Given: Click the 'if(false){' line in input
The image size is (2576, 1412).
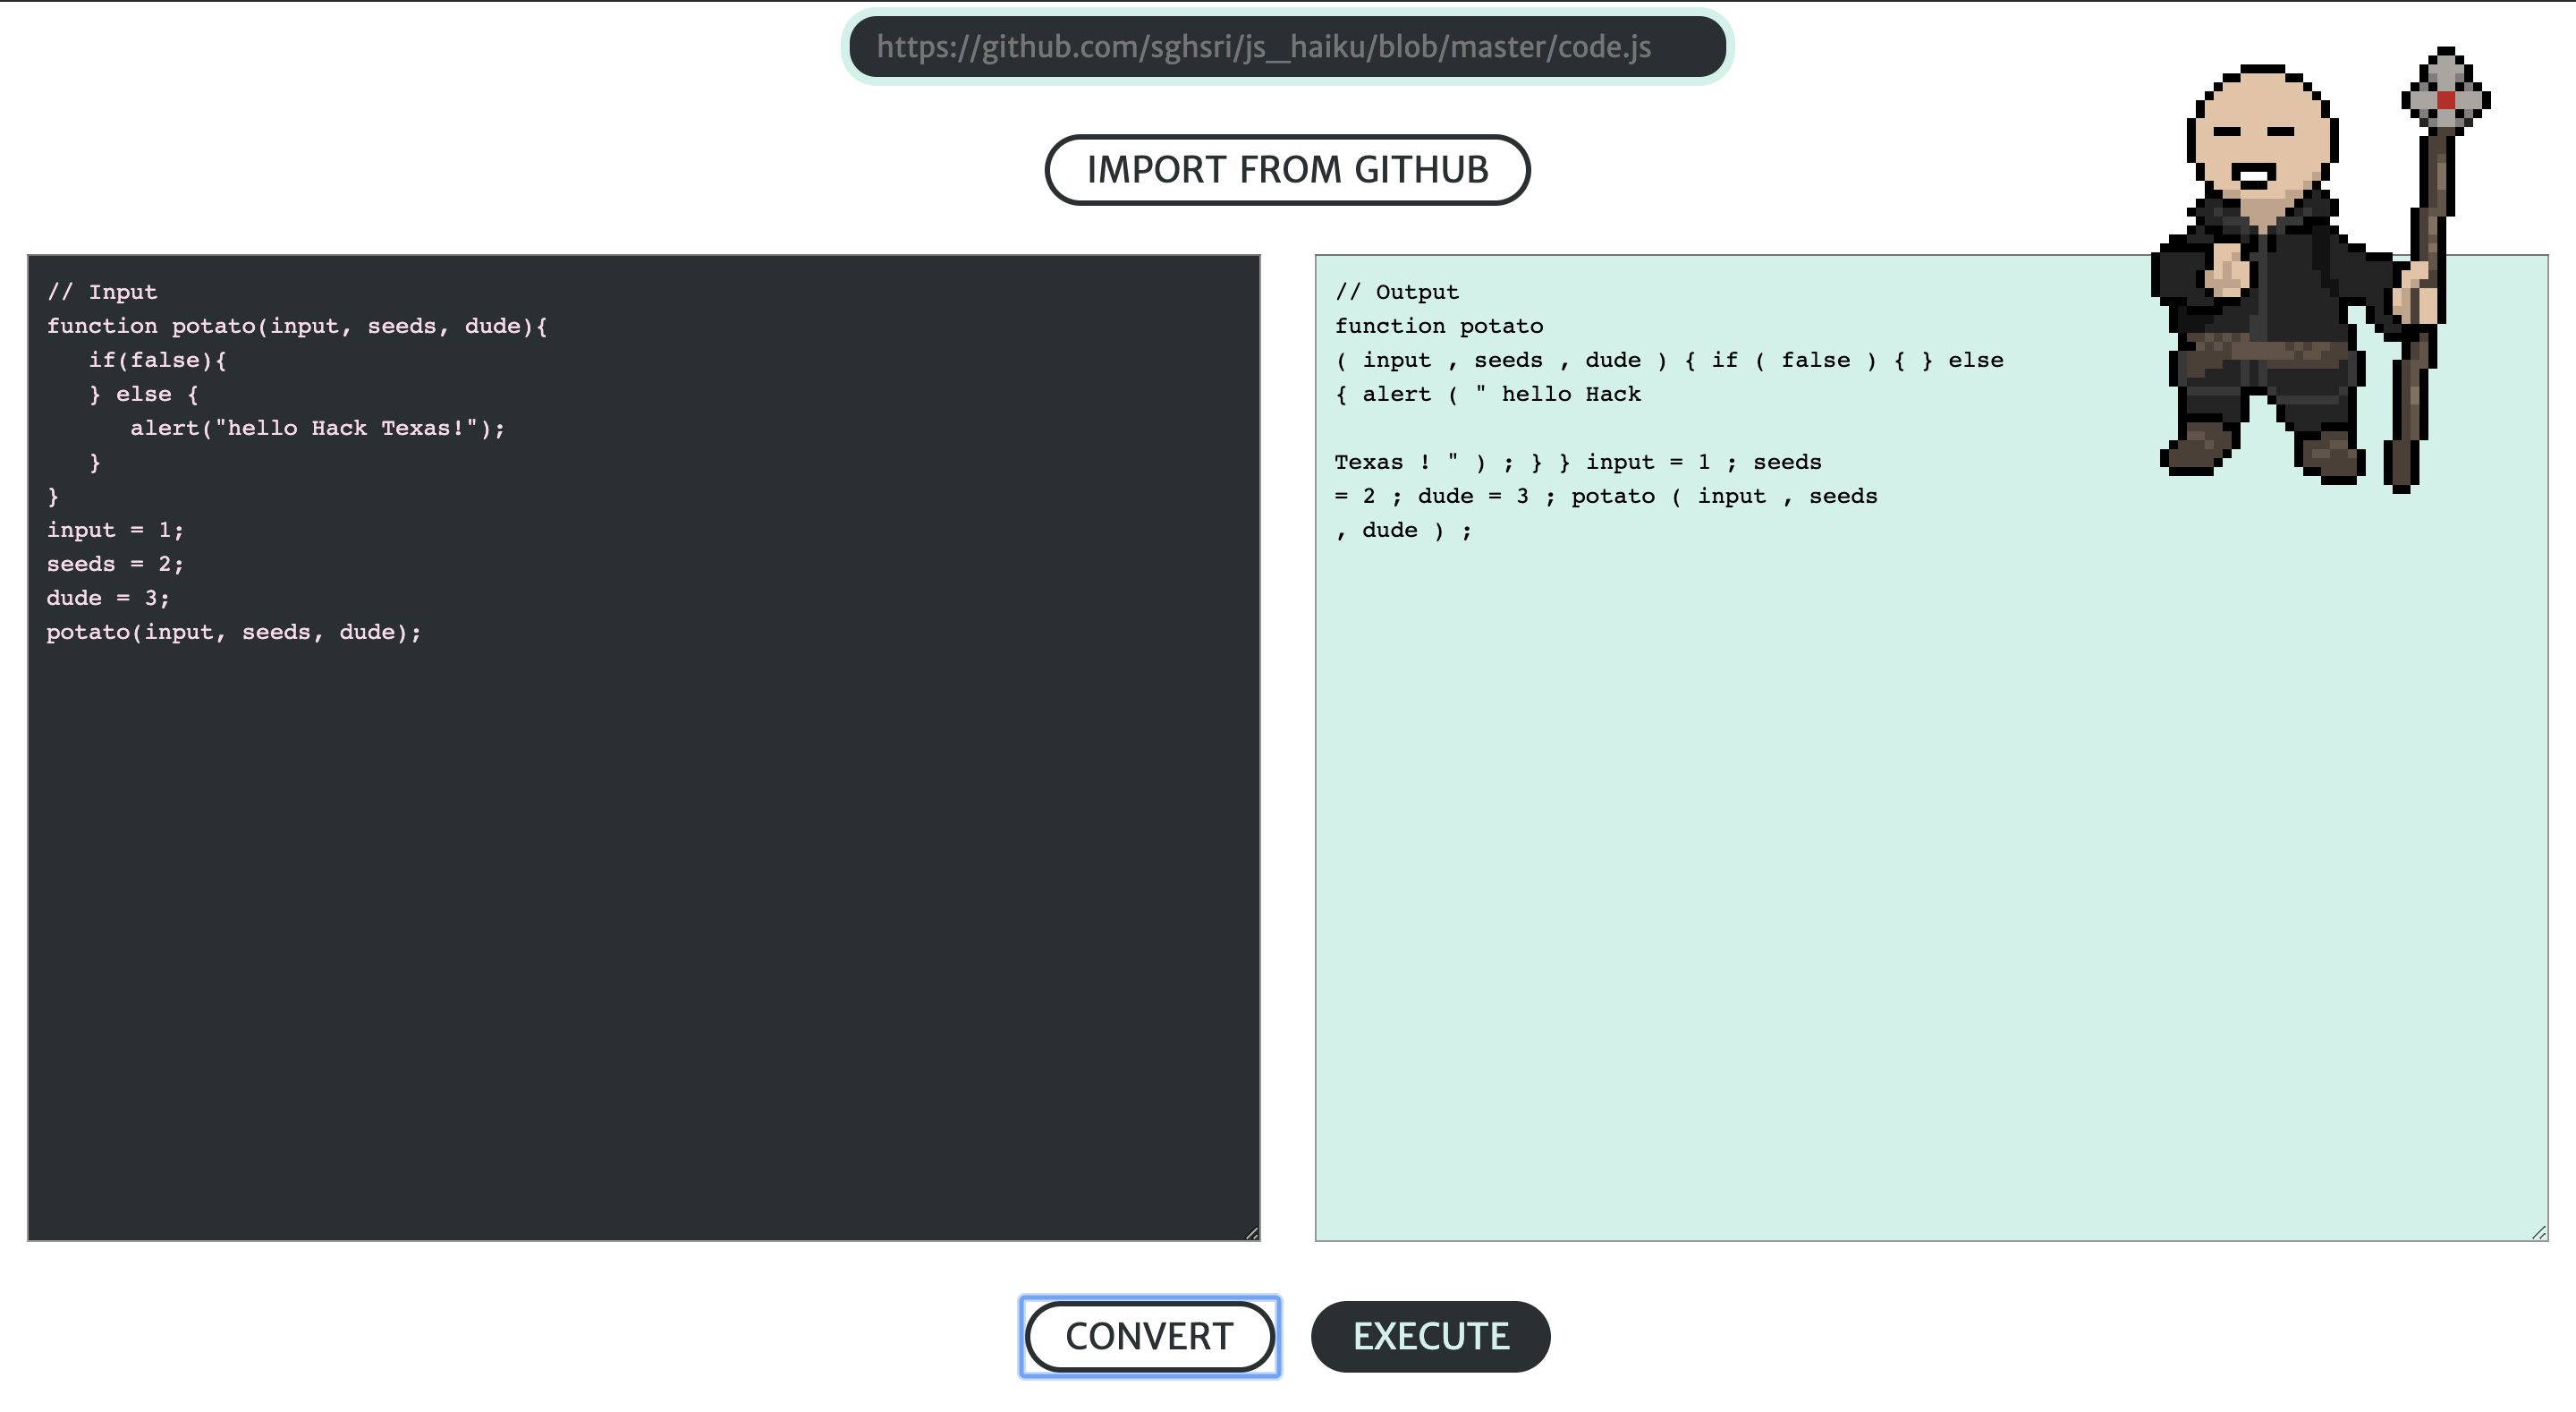Looking at the screenshot, I should tap(157, 361).
